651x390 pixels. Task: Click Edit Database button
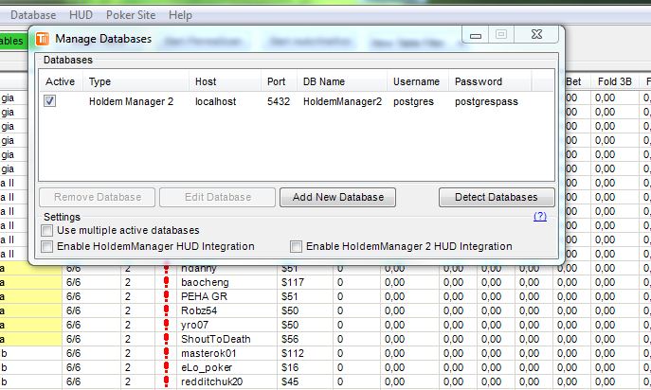pos(218,197)
